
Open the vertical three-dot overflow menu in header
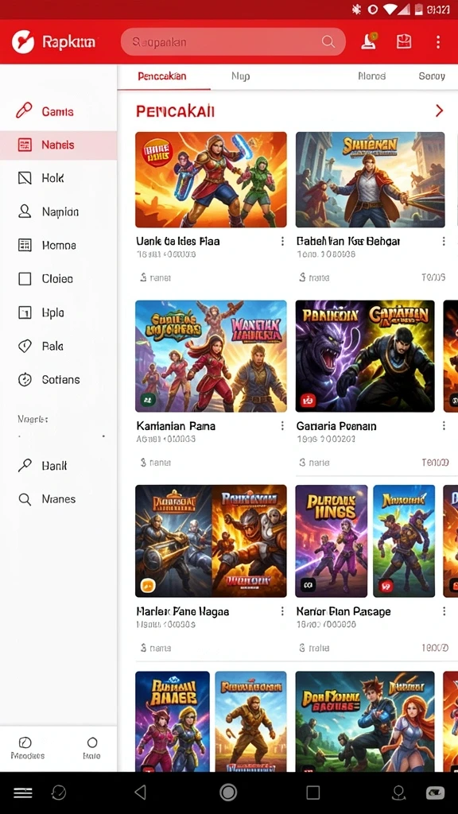pos(438,42)
